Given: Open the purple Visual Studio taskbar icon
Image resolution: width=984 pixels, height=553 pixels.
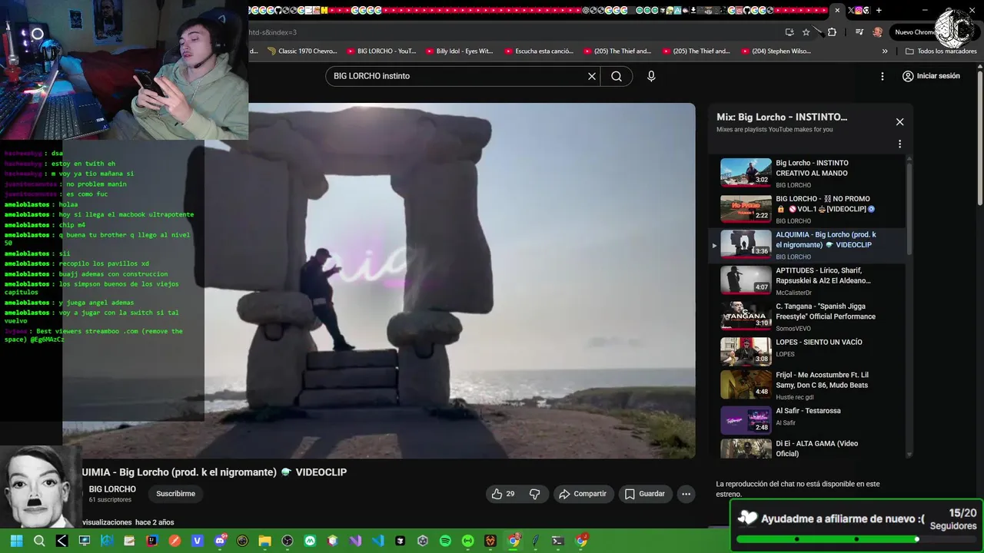Looking at the screenshot, I should (x=355, y=541).
